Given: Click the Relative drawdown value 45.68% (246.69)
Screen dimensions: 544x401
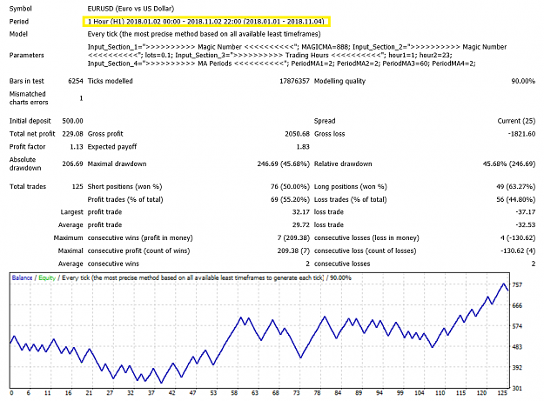Looking at the screenshot, I should tap(509, 164).
